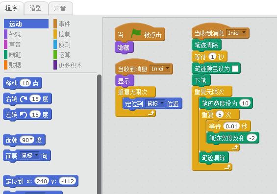Click the 移动 10 点 block in palette
This screenshot has height=194, width=277.
23,83
